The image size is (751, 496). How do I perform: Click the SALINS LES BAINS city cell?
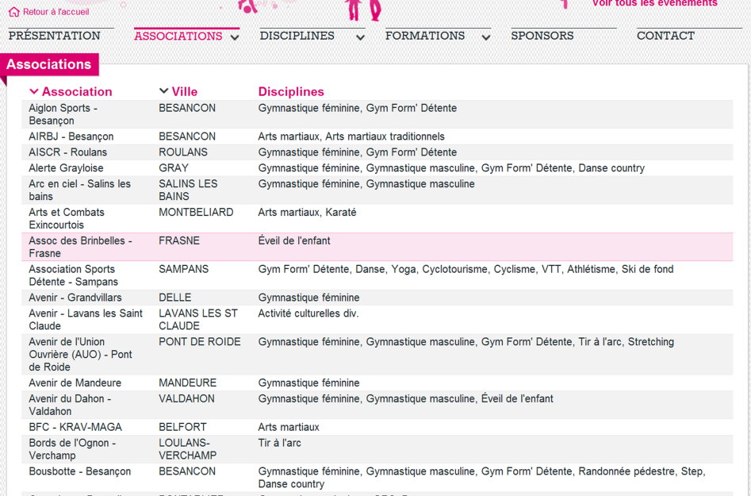click(188, 190)
